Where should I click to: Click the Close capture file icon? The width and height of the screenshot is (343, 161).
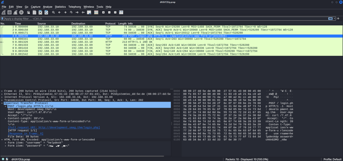point(40,12)
